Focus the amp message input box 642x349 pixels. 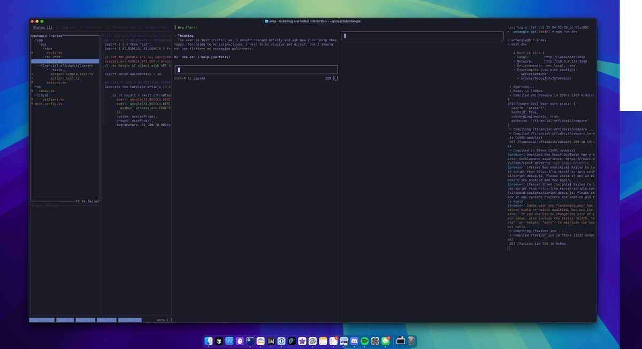point(256,70)
